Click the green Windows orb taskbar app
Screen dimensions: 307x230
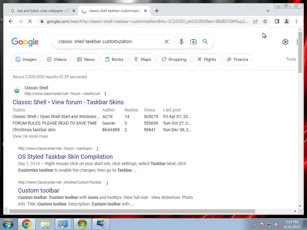click(x=82, y=224)
